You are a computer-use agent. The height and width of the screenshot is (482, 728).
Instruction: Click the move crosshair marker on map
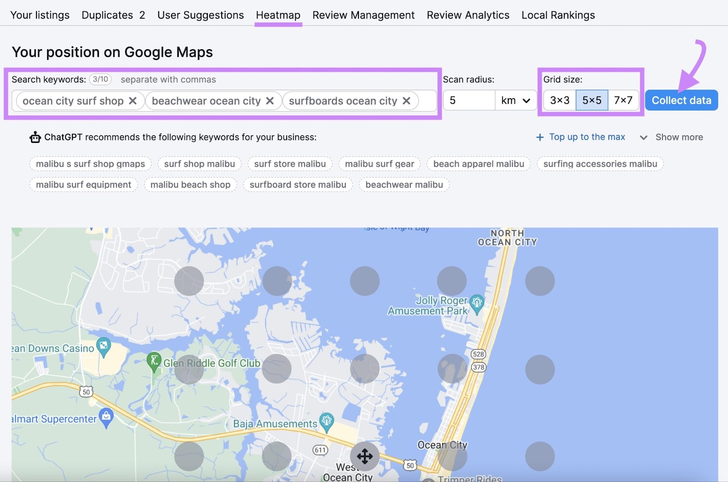pyautogui.click(x=364, y=456)
